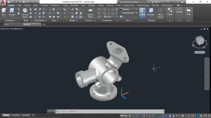
Task: Click the Solid Intersect icon
Action: [x=35, y=17]
